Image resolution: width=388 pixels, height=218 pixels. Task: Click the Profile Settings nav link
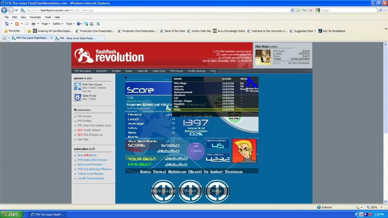[x=196, y=71]
